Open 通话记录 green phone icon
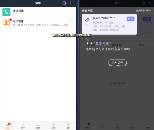Image resolution: width=154 pixels, height=130 pixels. [6, 12]
